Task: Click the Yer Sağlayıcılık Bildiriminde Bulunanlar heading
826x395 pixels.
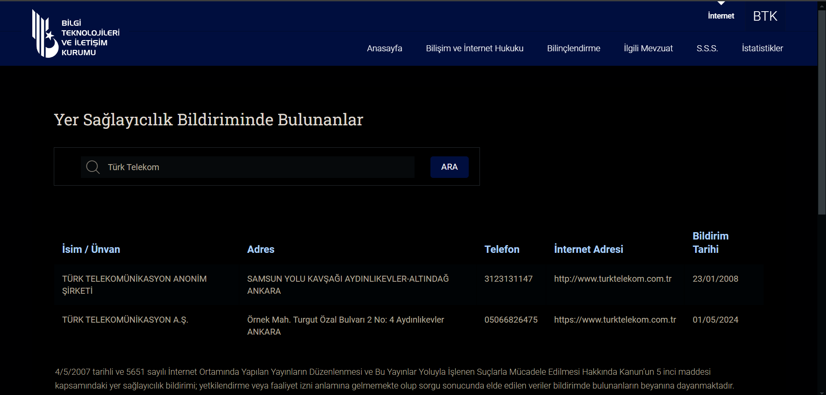Action: (x=208, y=120)
